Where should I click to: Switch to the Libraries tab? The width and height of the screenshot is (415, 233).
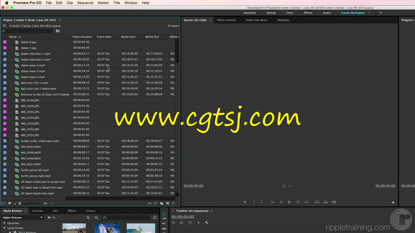[x=37, y=211]
